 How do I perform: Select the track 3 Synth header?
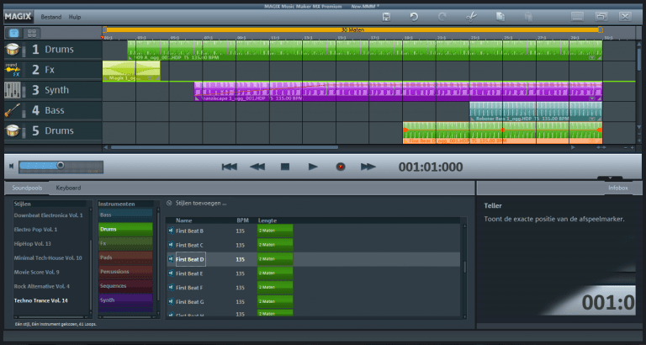(53, 90)
